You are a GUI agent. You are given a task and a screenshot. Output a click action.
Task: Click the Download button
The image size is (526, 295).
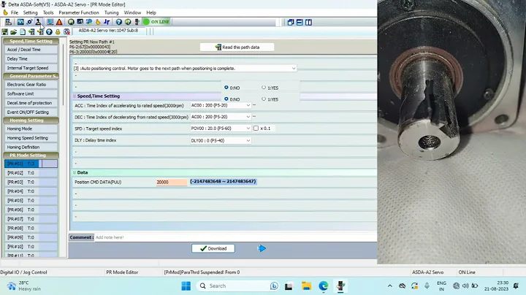(213, 248)
